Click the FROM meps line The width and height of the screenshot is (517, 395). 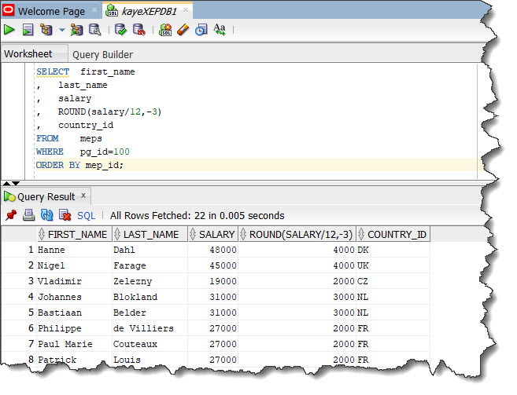pos(69,138)
